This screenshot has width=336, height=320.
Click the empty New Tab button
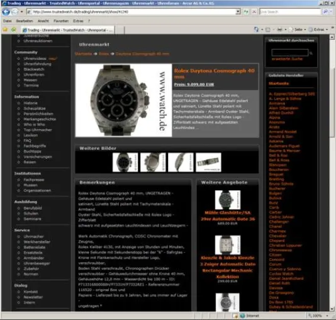(x=120, y=30)
